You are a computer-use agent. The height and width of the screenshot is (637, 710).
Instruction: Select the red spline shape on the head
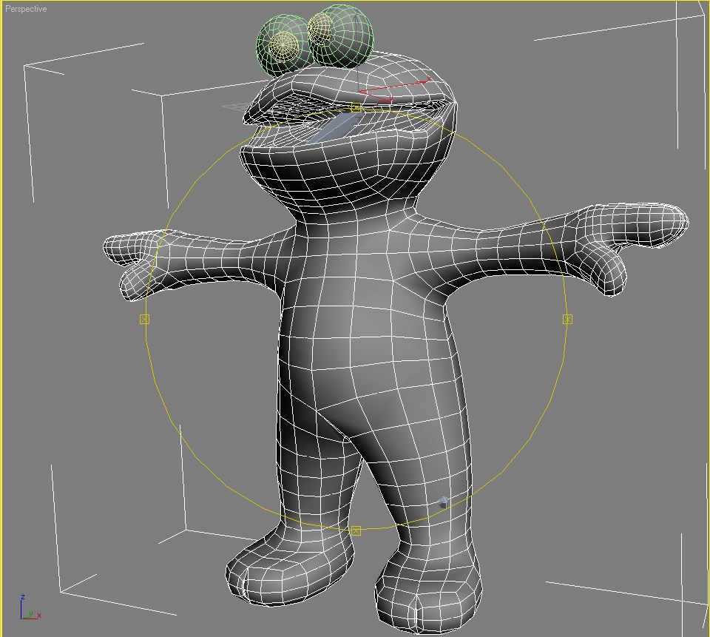tap(394, 90)
